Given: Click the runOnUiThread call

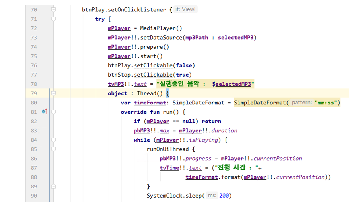Looking at the screenshot, I should click(167, 149).
